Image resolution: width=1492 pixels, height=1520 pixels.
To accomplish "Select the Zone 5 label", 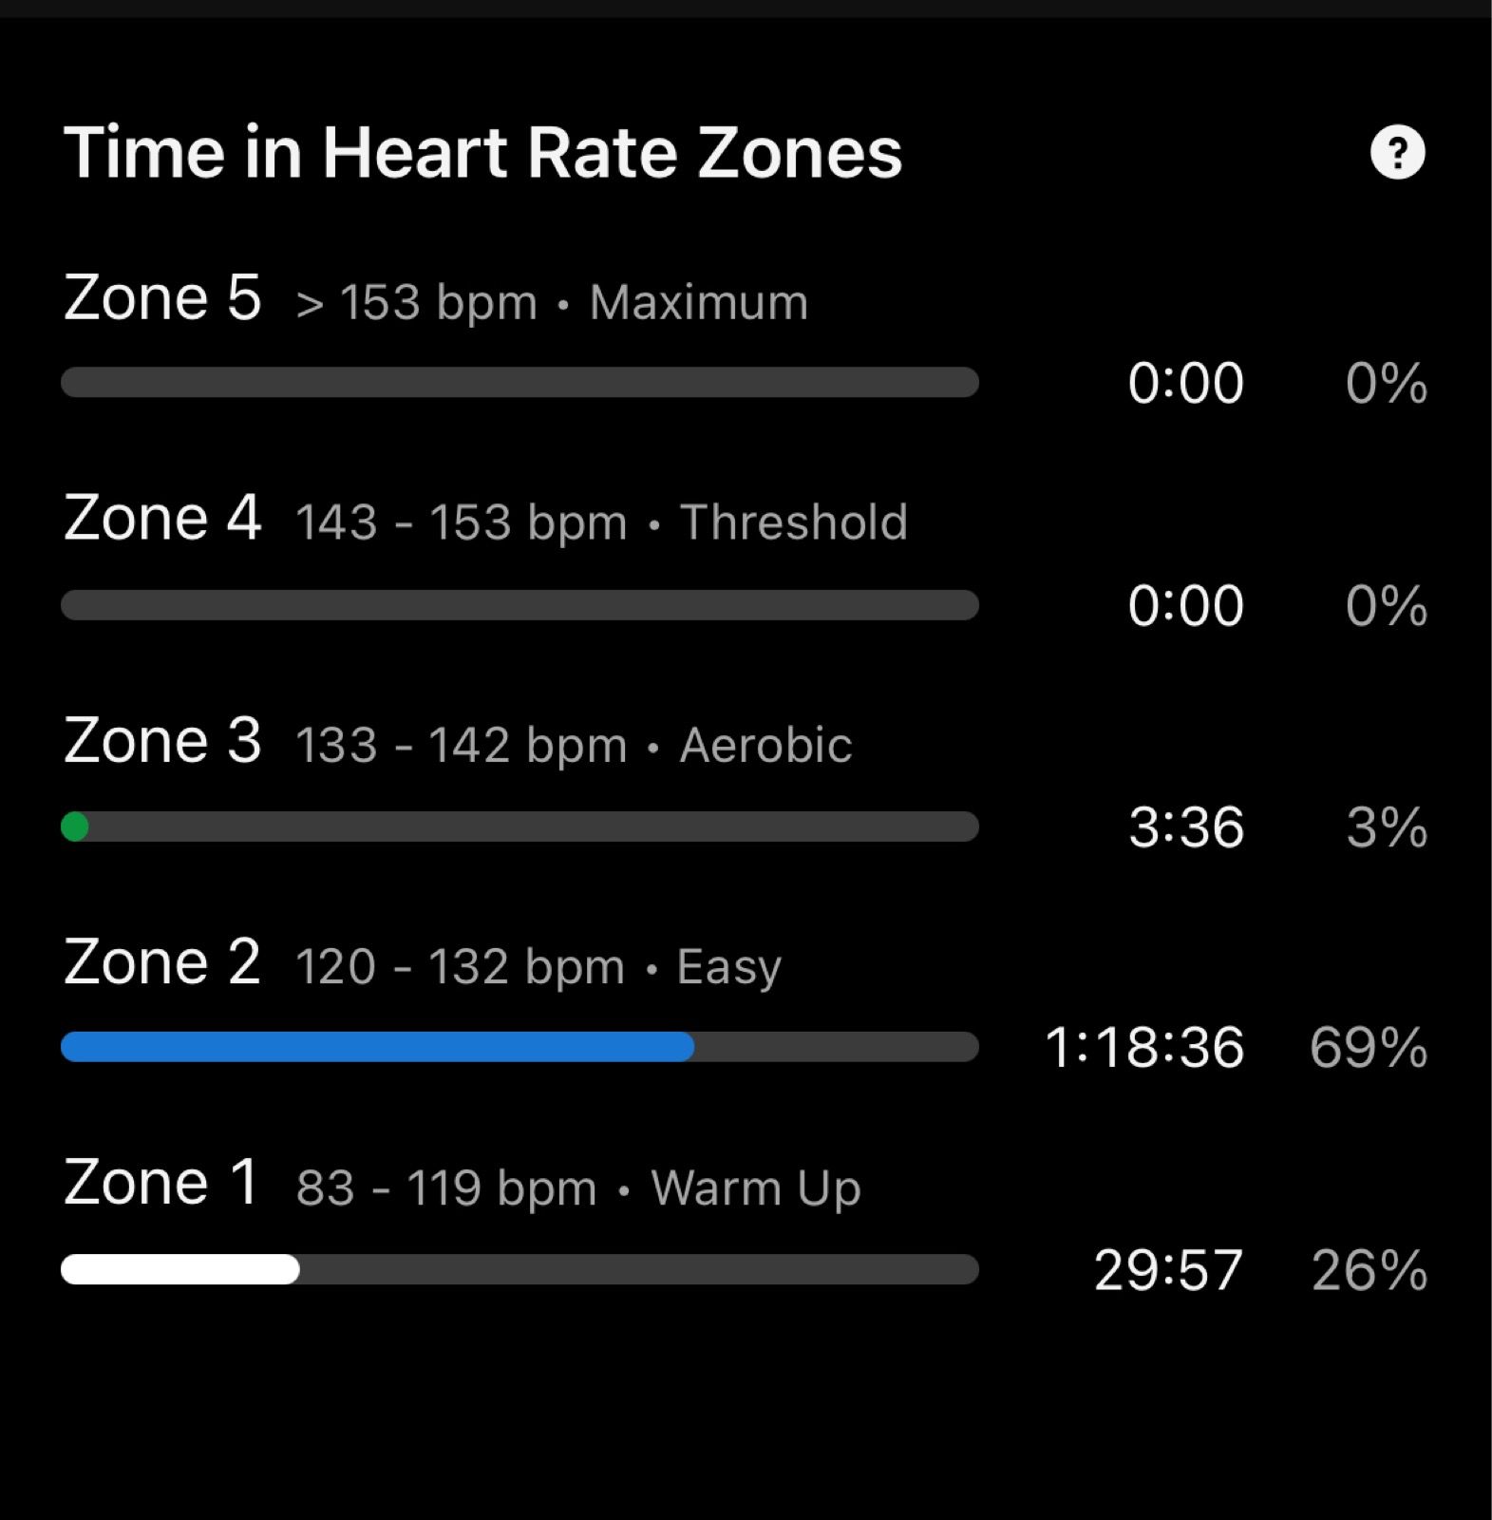I will click(x=162, y=298).
